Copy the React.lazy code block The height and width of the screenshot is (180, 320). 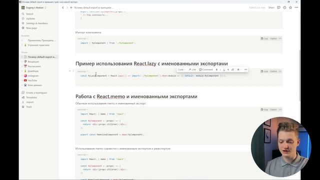(x=264, y=71)
